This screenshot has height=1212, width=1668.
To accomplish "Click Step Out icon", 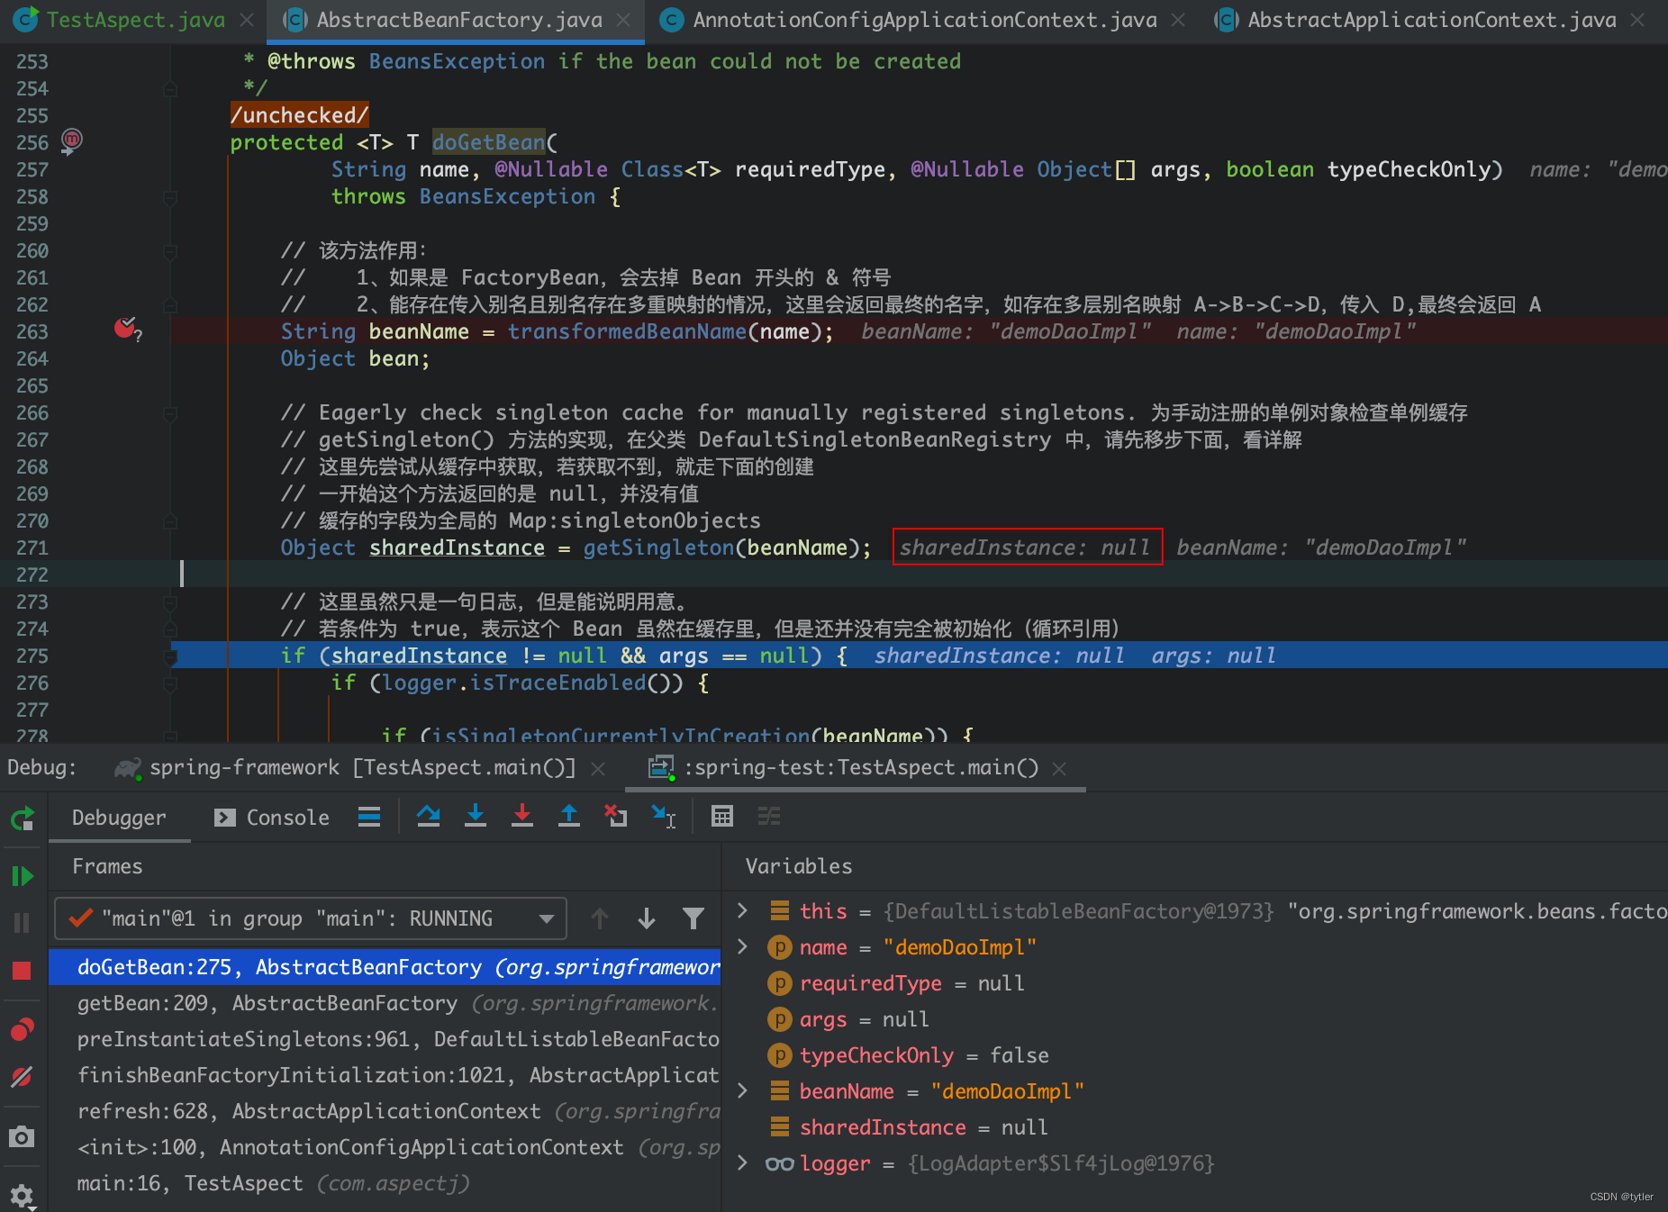I will pos(569,817).
